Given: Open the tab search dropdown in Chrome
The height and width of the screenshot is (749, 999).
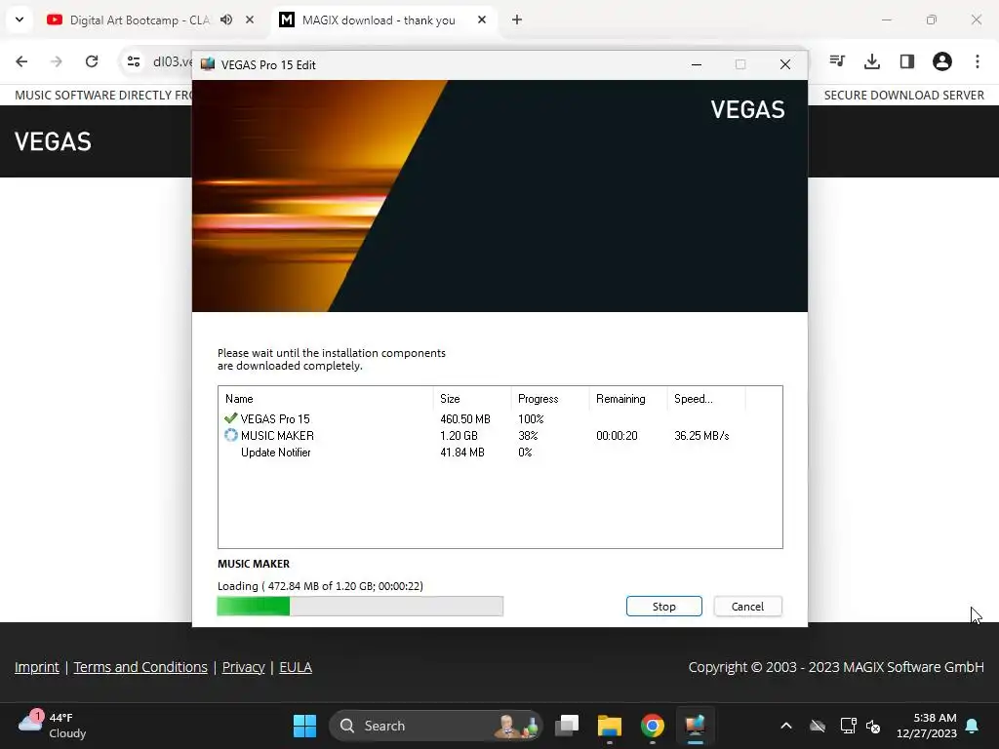Looking at the screenshot, I should pyautogui.click(x=20, y=20).
